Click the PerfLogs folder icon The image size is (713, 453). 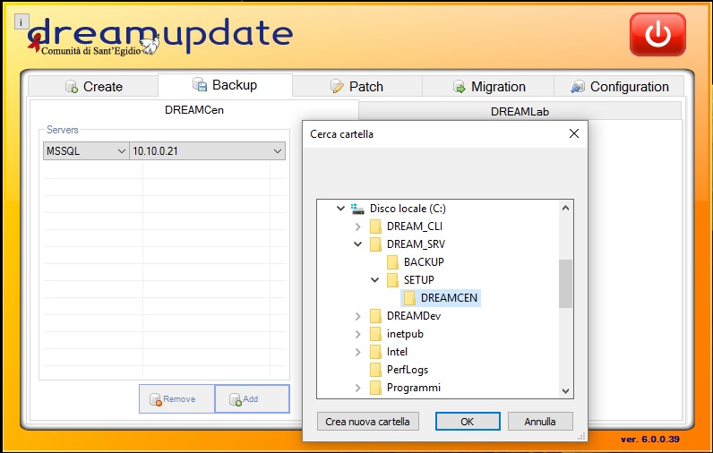[x=375, y=370]
